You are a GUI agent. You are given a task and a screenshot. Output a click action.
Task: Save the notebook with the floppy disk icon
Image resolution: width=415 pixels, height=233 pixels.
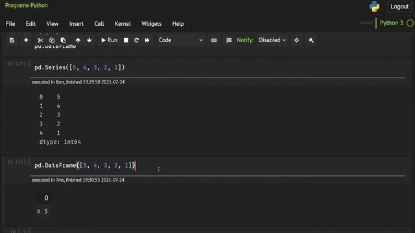[x=12, y=40]
